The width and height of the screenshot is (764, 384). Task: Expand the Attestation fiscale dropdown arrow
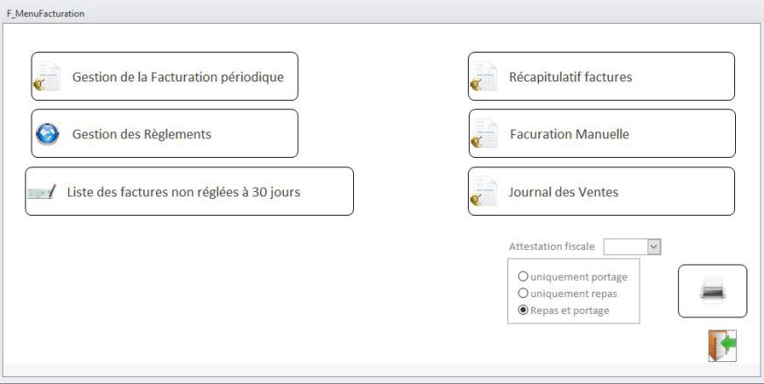[654, 247]
